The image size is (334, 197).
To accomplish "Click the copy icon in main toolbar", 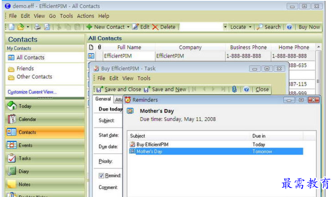I will [68, 27].
